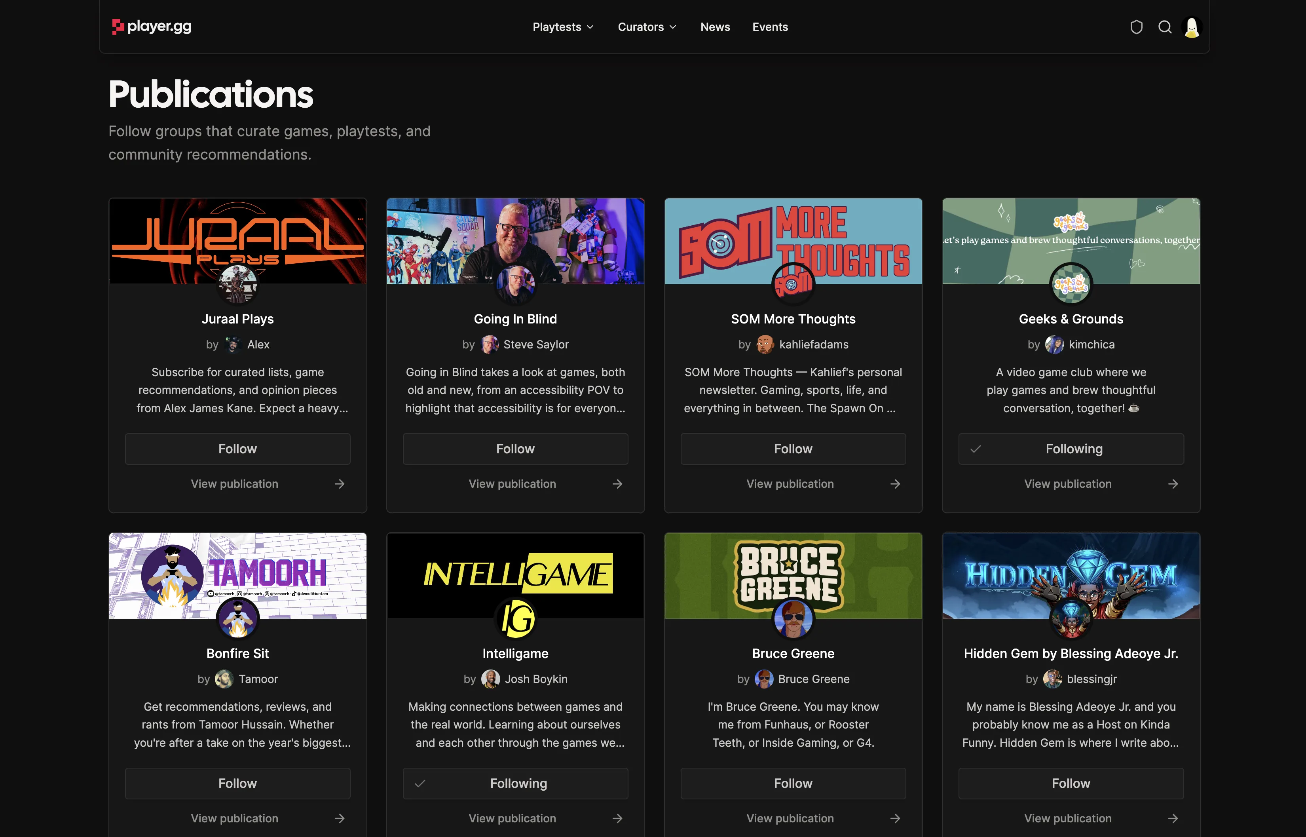Click author name Tamoor
This screenshot has height=837, width=1306.
point(258,679)
